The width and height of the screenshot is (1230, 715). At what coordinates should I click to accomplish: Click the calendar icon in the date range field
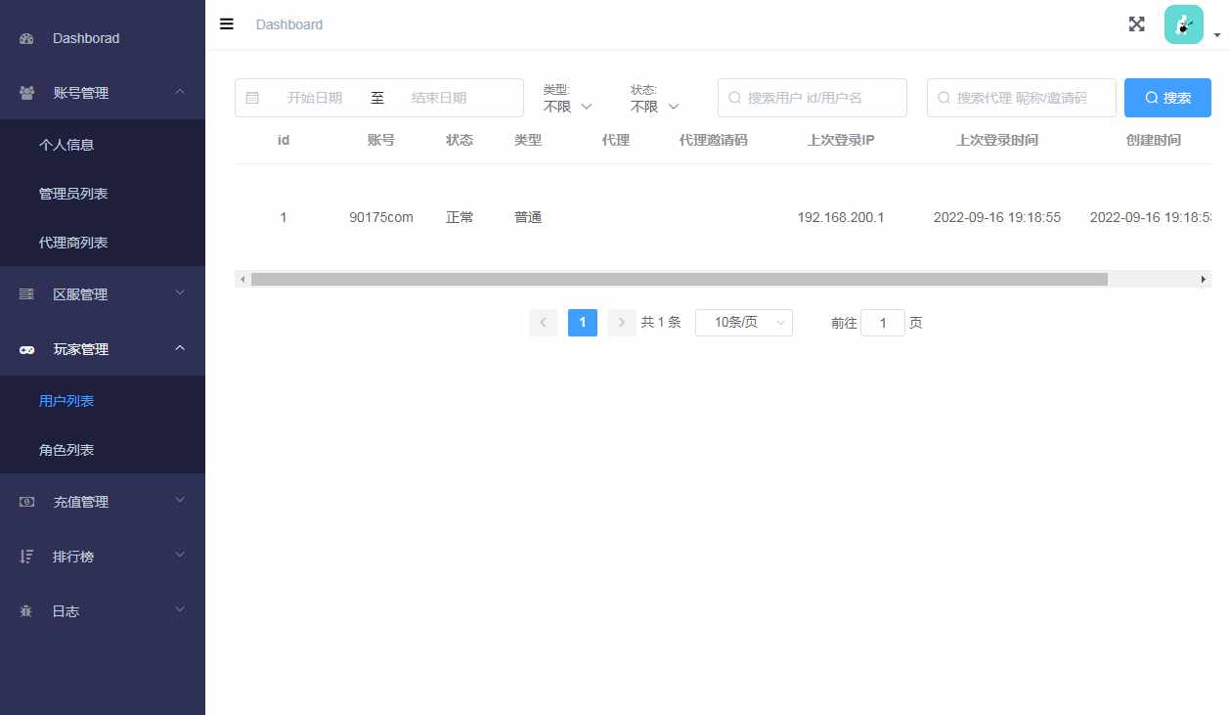tap(253, 97)
